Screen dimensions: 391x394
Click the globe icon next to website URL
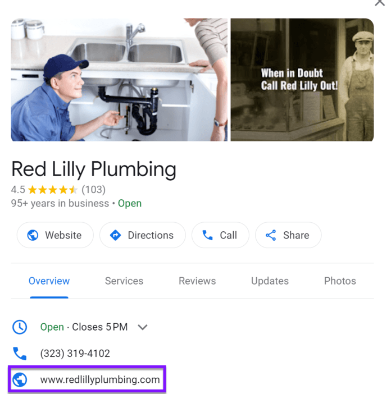20,379
